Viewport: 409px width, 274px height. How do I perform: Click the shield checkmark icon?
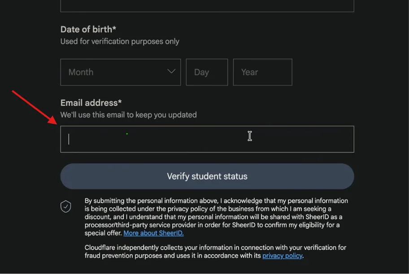click(66, 206)
